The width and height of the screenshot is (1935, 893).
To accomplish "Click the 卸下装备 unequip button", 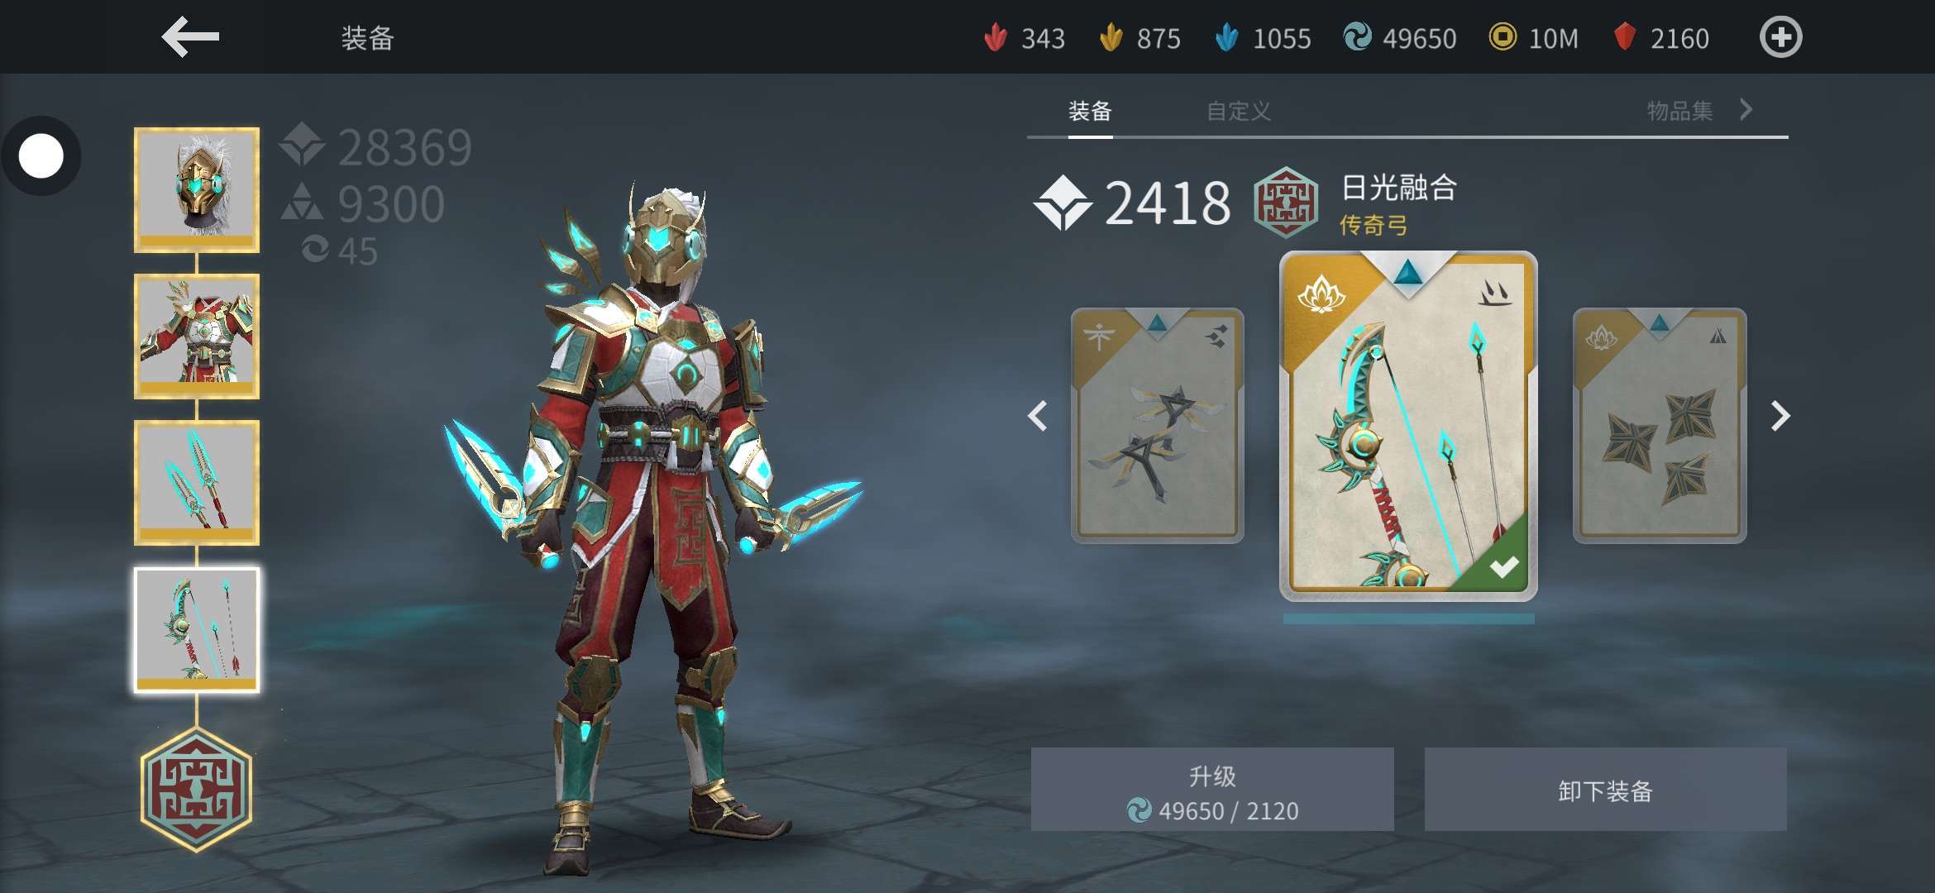I will (x=1605, y=790).
